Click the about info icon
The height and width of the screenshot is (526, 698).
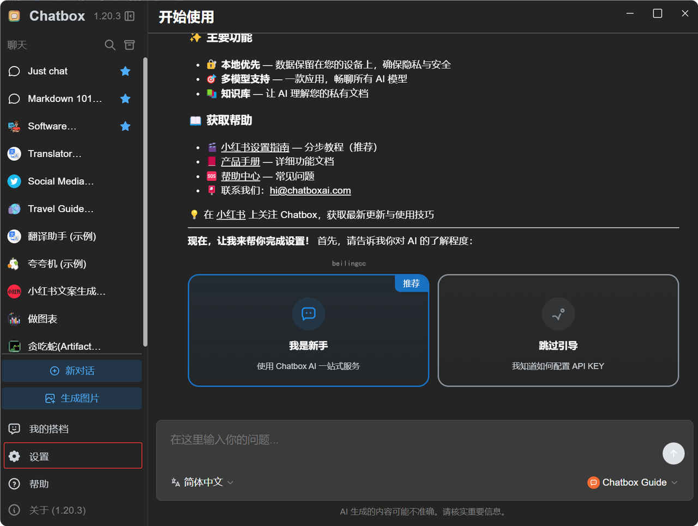pyautogui.click(x=15, y=510)
